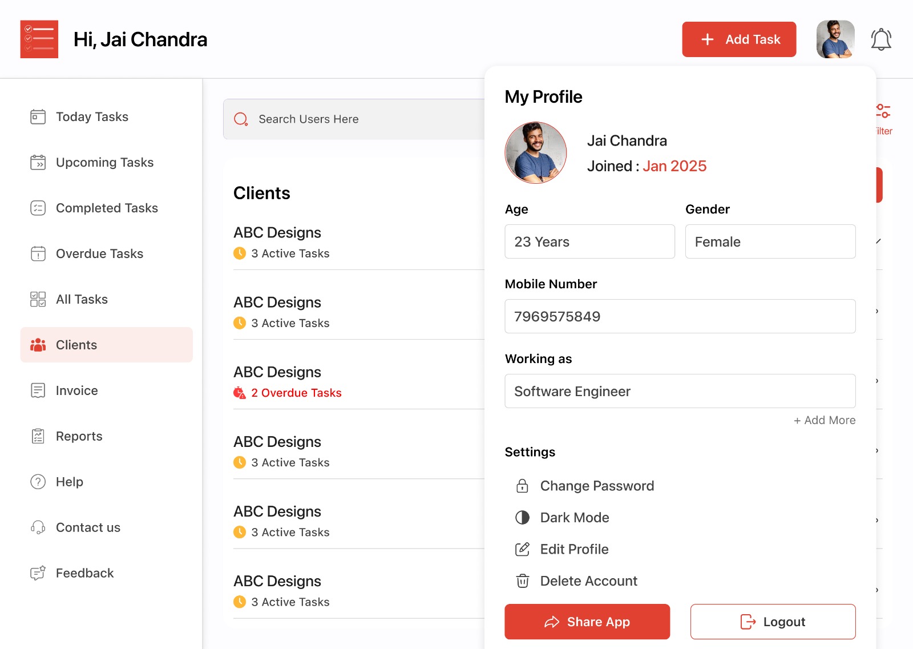Click the Contact us headset icon
Viewport: 913px width, 649px height.
pyautogui.click(x=37, y=527)
